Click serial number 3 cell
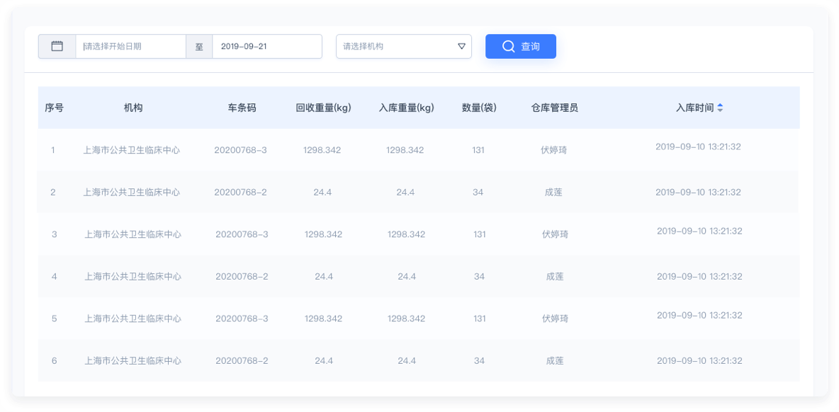Screen dimensions: 839x412 [54, 234]
